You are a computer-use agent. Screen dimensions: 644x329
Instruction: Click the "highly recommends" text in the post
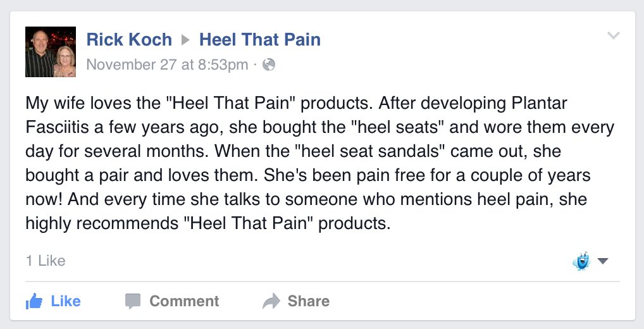[94, 223]
